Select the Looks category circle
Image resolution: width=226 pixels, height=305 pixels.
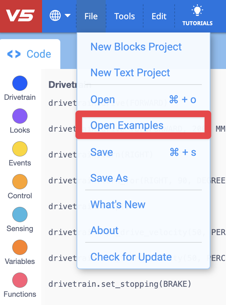20,116
